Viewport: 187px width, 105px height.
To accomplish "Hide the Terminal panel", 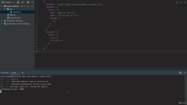I will click(185, 73).
